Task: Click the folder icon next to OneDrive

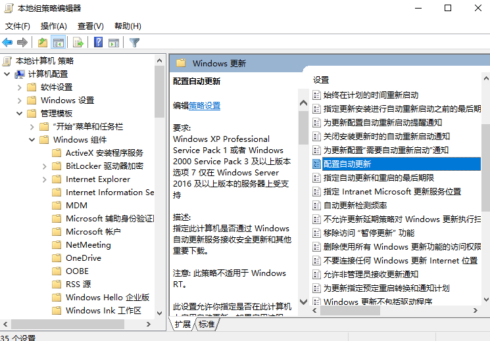Action: [57, 258]
